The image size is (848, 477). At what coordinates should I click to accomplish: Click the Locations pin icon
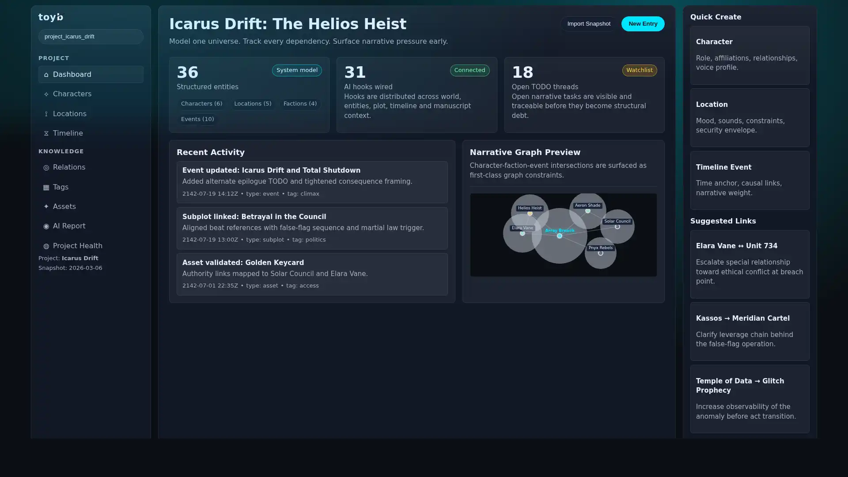[46, 114]
